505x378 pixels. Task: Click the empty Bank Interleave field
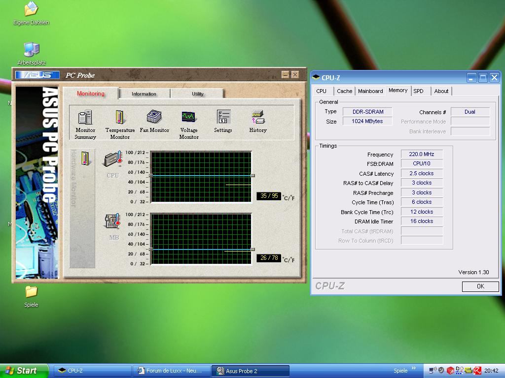(x=470, y=131)
